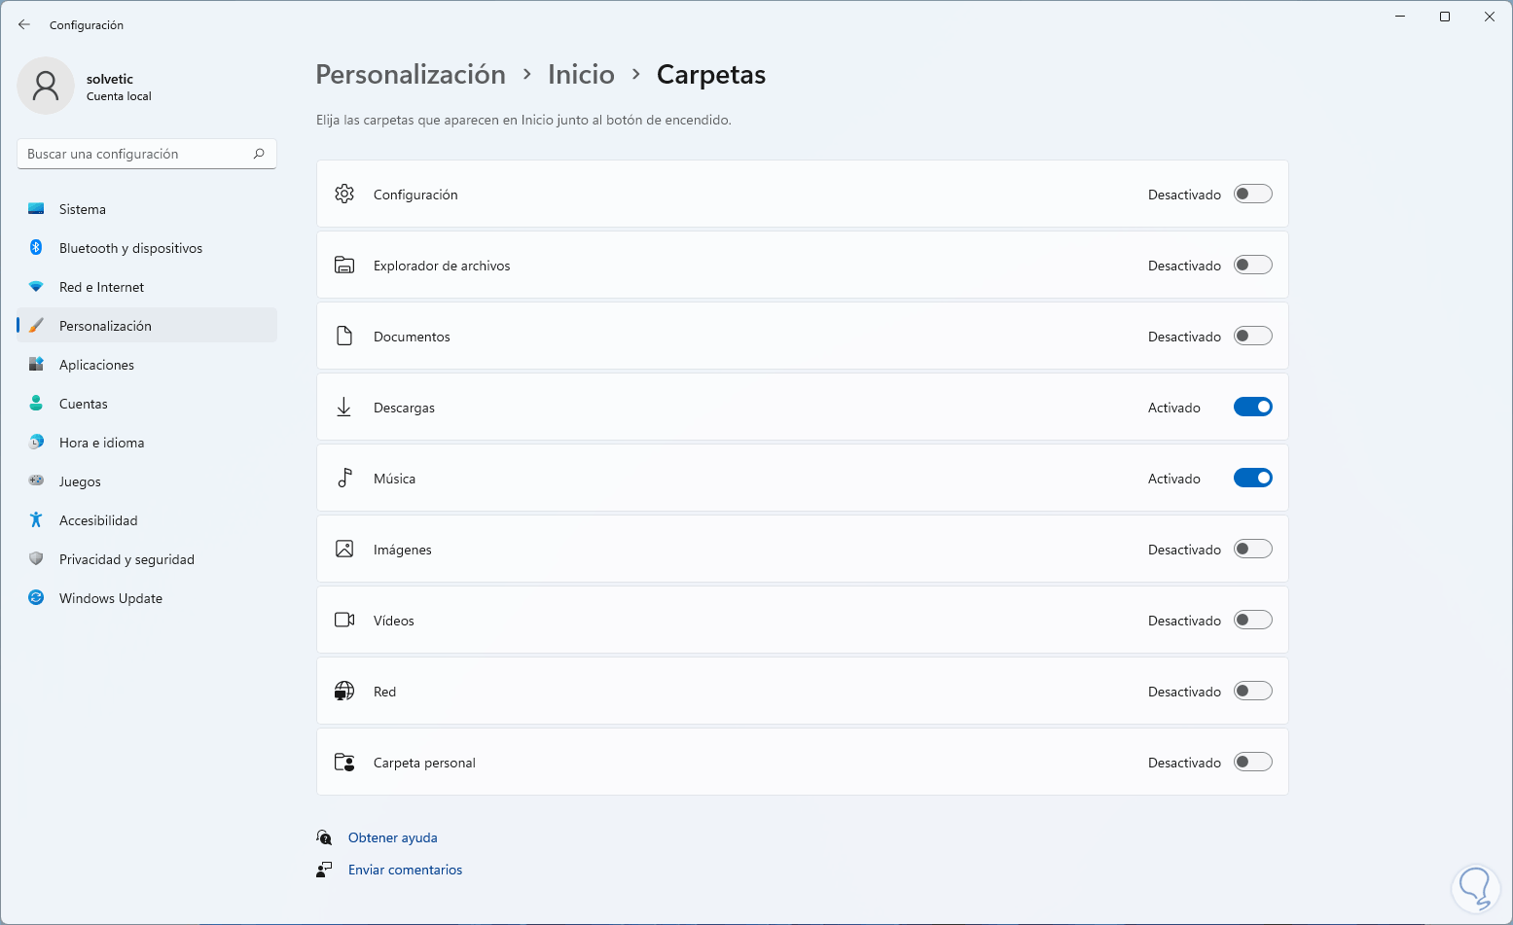Click the search magnifier icon

pyautogui.click(x=259, y=154)
